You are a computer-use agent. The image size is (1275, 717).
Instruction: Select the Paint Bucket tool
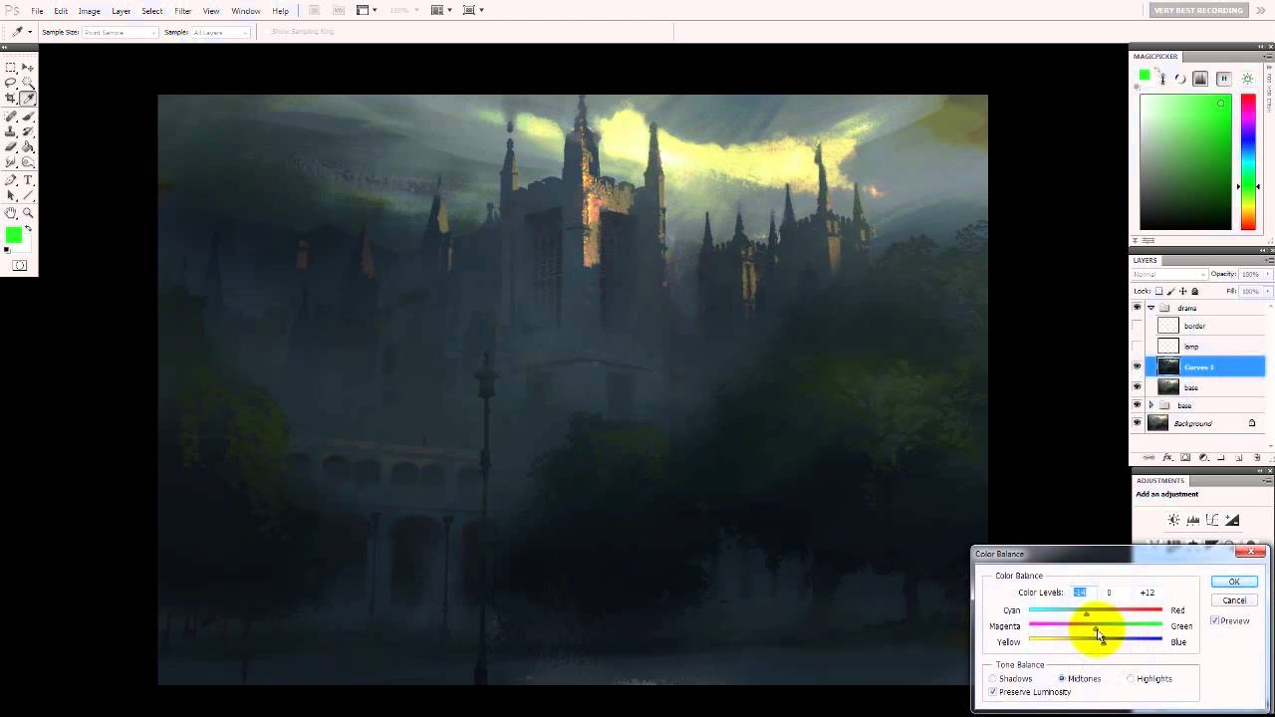(x=28, y=146)
